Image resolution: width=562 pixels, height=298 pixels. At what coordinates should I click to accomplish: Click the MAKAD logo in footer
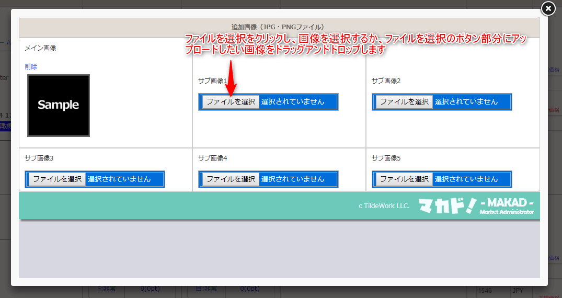[476, 205]
